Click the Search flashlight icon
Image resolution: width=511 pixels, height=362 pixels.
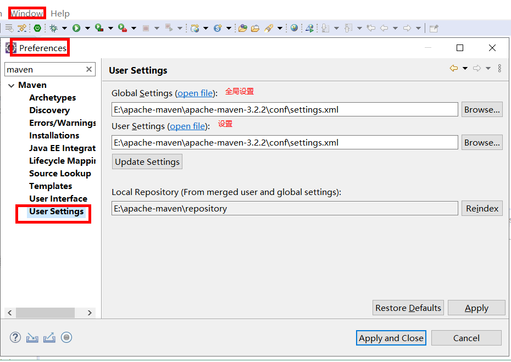(269, 29)
